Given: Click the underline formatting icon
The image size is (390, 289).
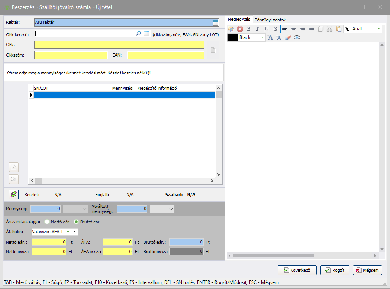Looking at the screenshot, I should tap(267, 29).
